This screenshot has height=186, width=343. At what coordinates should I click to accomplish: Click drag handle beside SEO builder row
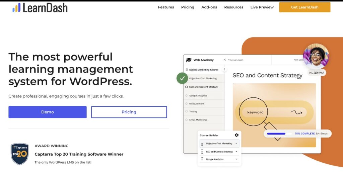tap(202, 152)
